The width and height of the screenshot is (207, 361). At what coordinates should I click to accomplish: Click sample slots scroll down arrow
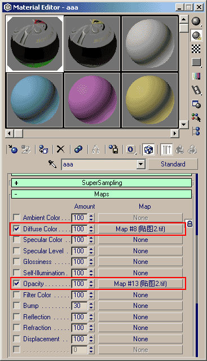click(x=183, y=125)
